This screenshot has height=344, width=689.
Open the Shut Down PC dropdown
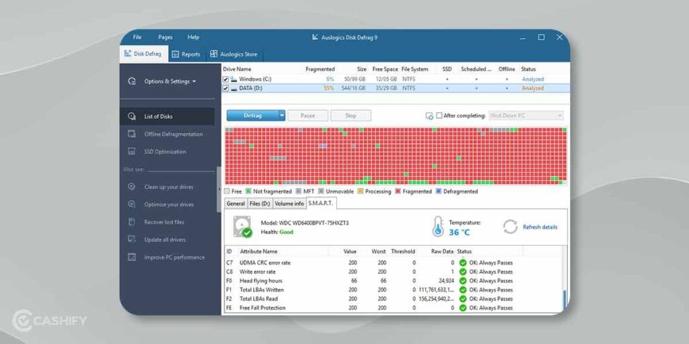tap(526, 116)
